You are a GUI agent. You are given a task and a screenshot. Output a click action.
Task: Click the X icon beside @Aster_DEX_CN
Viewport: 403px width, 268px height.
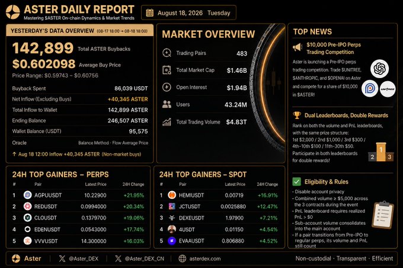tap(118, 259)
